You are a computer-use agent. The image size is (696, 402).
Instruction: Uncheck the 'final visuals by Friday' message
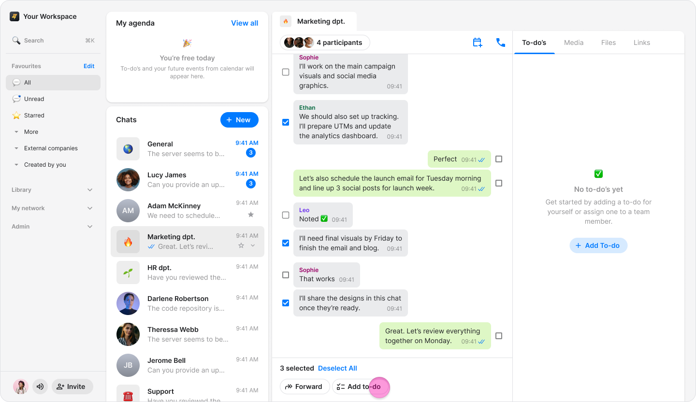286,243
